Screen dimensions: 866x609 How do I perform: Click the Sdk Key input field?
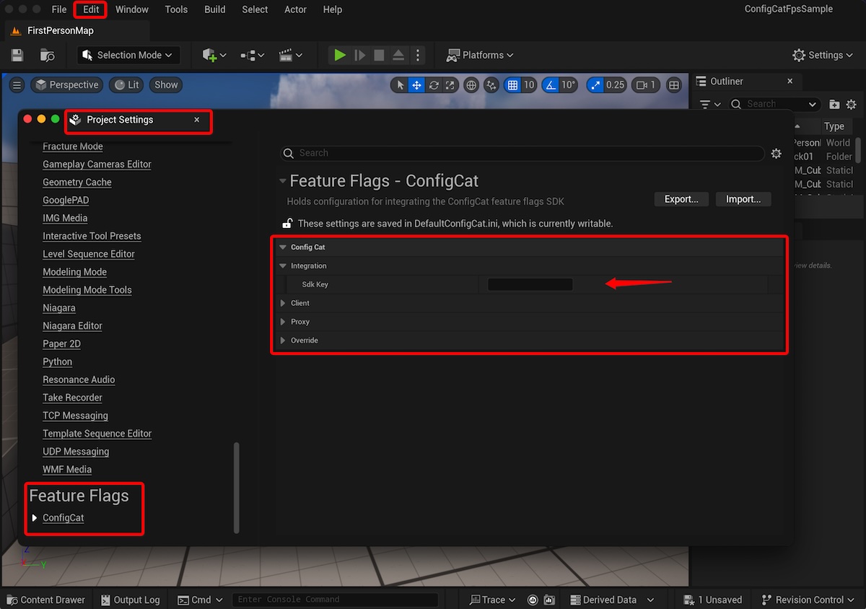click(530, 285)
